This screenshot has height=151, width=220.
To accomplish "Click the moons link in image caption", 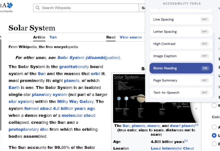I will (153, 126).
